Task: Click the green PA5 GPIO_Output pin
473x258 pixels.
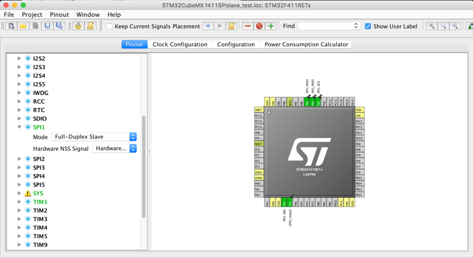Action: tap(290, 202)
